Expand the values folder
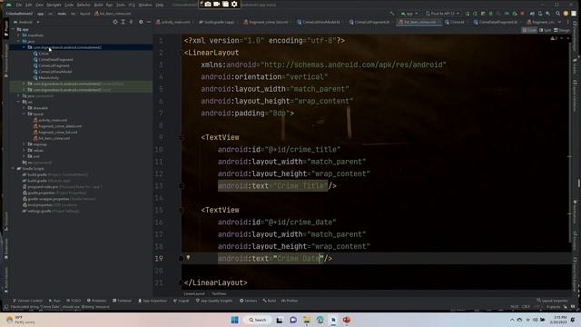This screenshot has height=327, width=581. pos(25,151)
